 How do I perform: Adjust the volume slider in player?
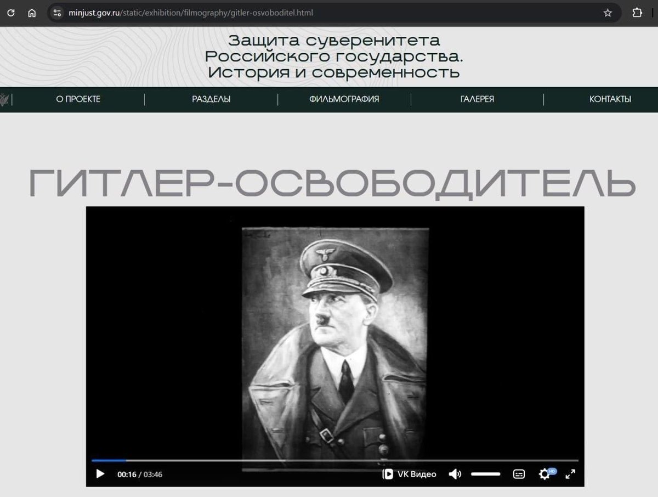pos(486,474)
